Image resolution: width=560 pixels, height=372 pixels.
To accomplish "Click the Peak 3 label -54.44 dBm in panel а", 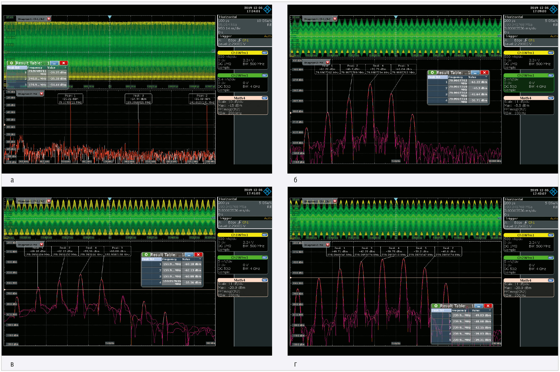I will click(138, 99).
